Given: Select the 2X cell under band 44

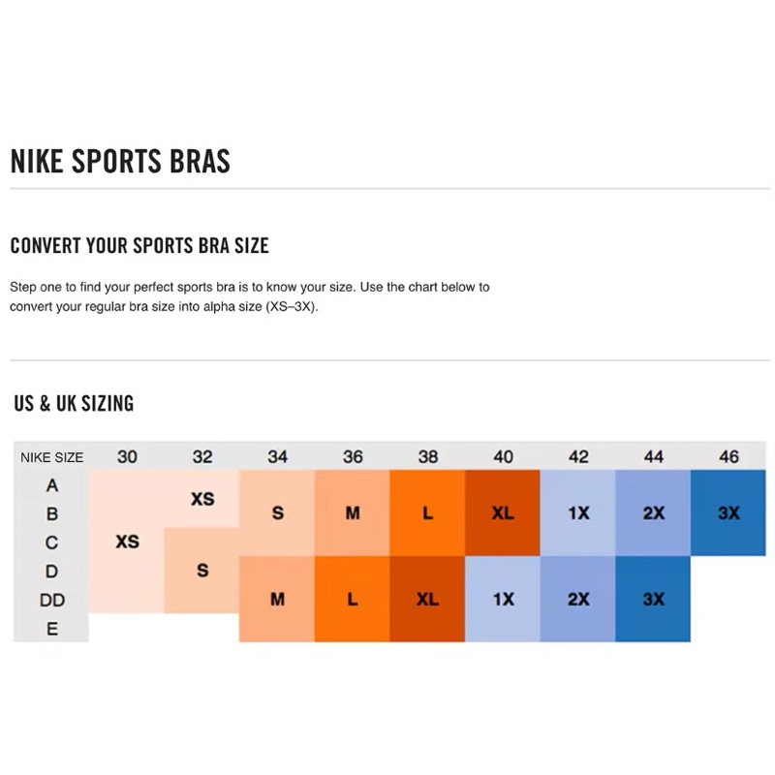Looking at the screenshot, I should (654, 513).
